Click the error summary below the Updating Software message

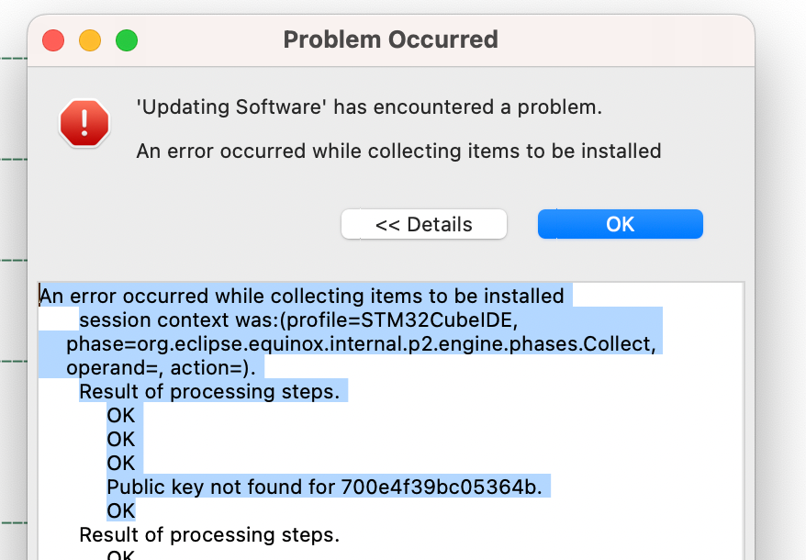398,151
